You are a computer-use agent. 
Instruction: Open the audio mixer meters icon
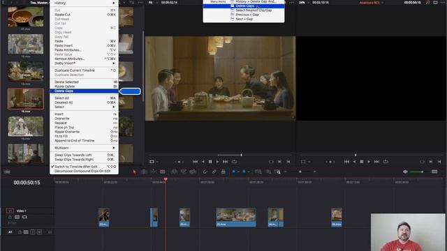coord(434,172)
